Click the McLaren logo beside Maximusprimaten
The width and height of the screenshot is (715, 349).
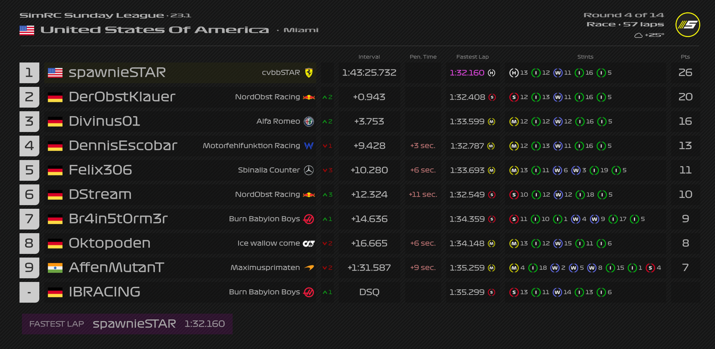(309, 267)
